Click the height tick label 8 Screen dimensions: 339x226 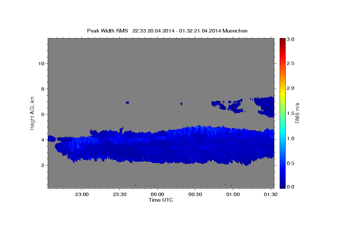(x=43, y=89)
